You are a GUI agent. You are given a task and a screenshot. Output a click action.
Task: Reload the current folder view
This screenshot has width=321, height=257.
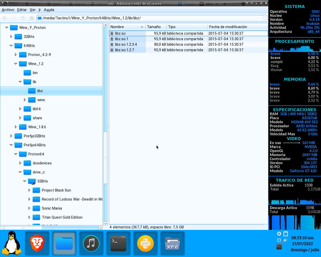(265, 18)
